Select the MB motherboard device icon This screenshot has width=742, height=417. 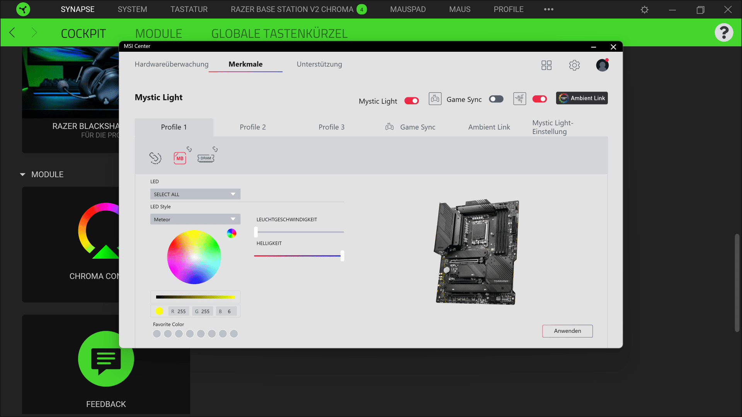point(180,158)
